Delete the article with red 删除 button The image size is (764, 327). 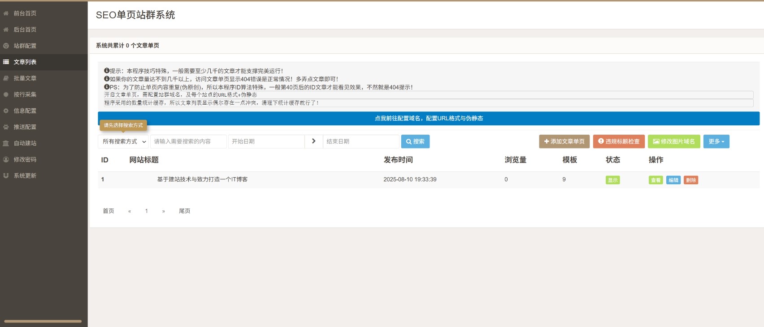(690, 180)
